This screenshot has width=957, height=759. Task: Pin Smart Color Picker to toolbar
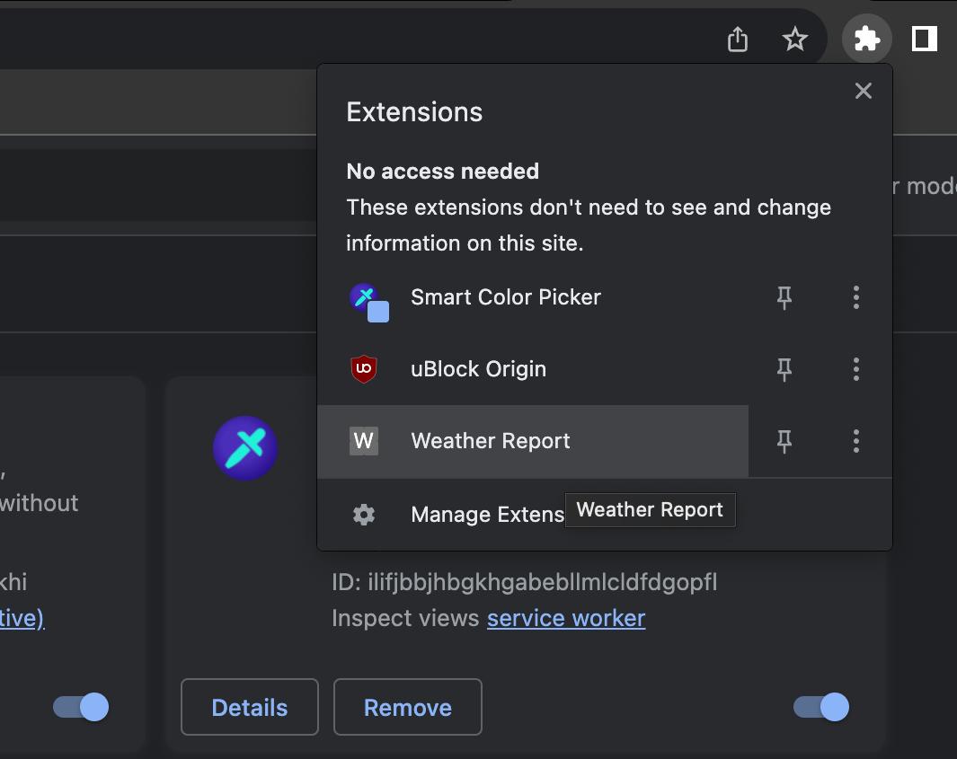tap(784, 297)
